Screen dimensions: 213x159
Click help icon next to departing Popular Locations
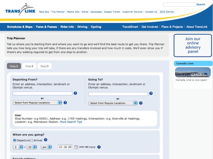[65, 103]
